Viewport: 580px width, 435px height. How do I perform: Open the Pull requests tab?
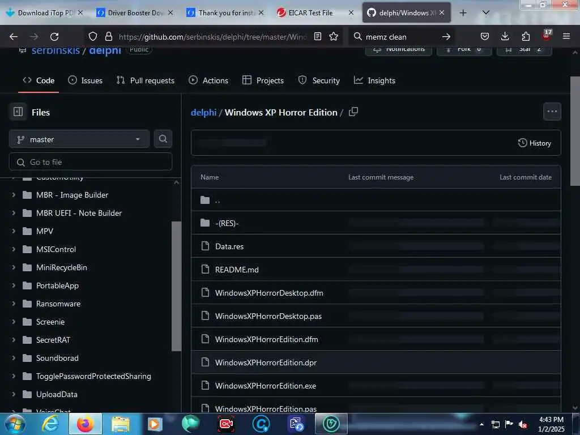pos(146,80)
